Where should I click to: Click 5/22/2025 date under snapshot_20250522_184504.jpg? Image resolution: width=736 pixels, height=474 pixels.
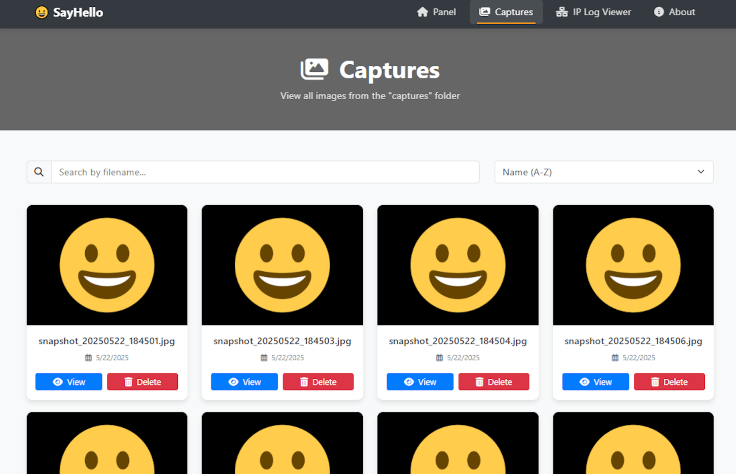click(463, 358)
